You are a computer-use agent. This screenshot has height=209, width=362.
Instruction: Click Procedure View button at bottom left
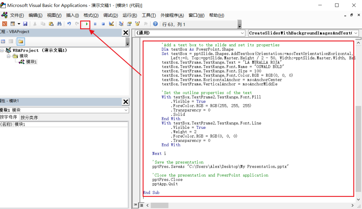(135, 205)
